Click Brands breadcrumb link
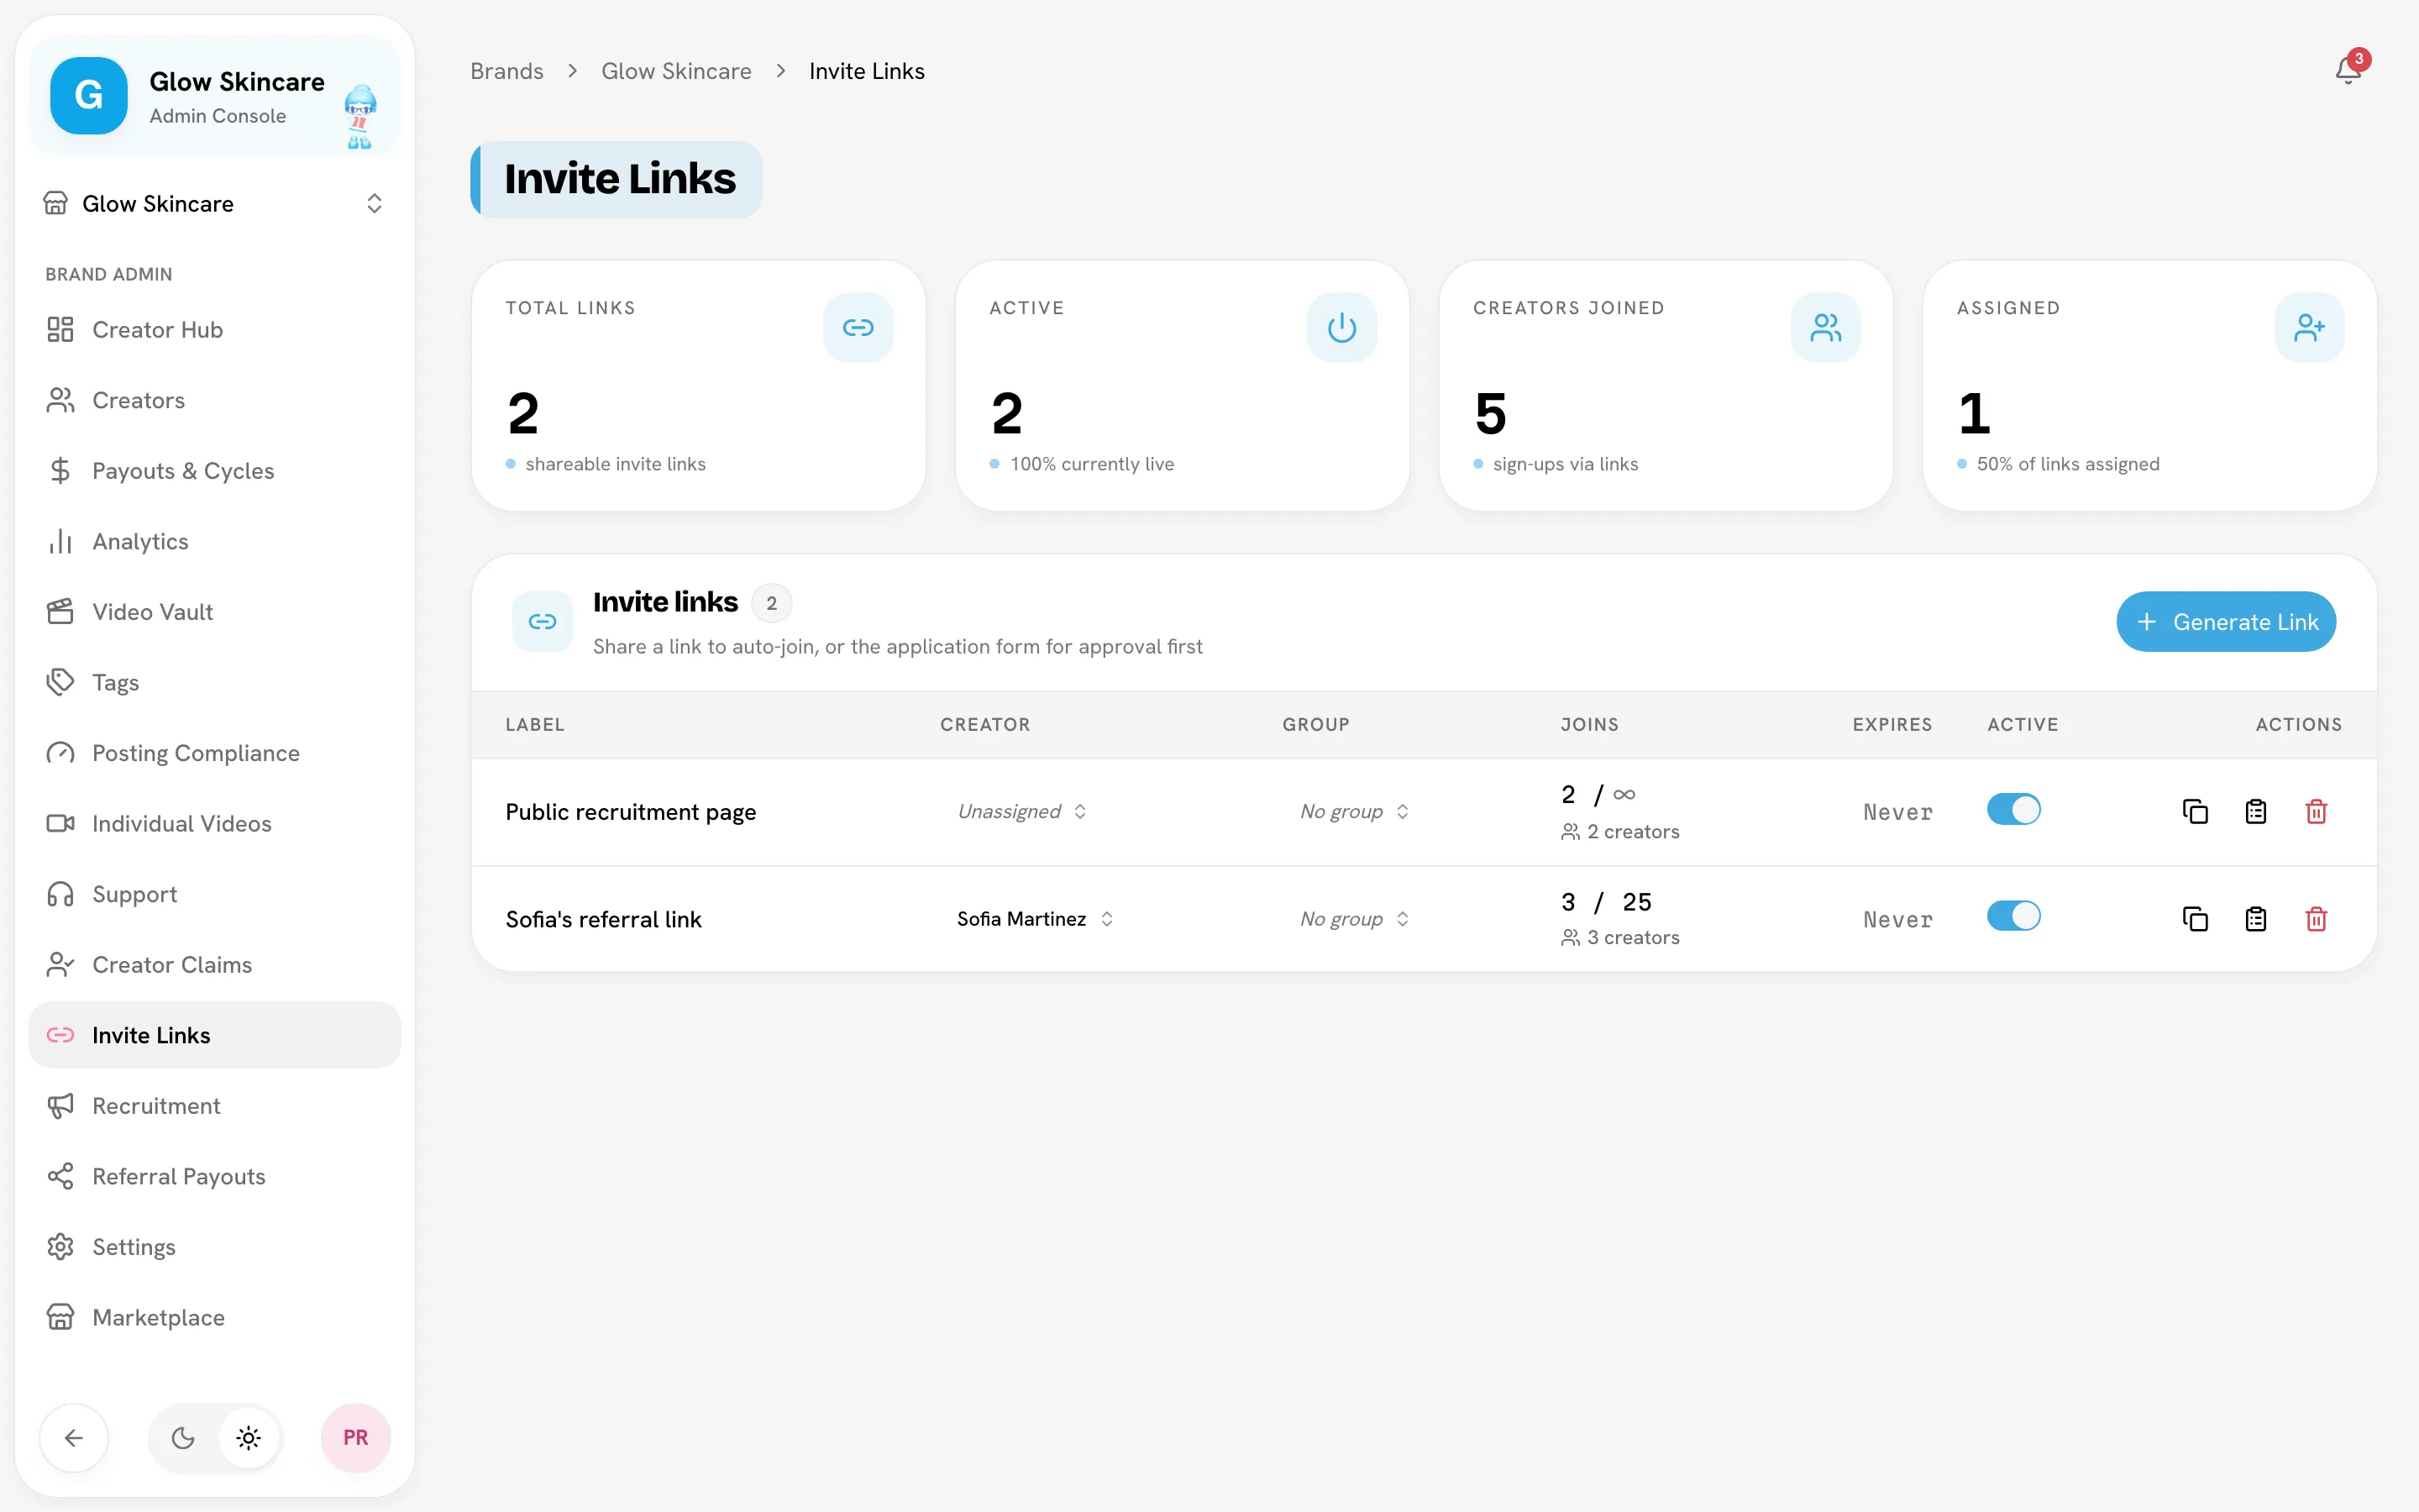This screenshot has height=1512, width=2419. point(506,71)
